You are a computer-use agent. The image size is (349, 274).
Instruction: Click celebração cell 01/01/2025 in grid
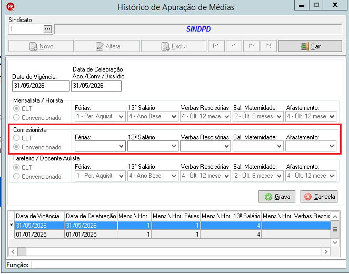(91, 235)
